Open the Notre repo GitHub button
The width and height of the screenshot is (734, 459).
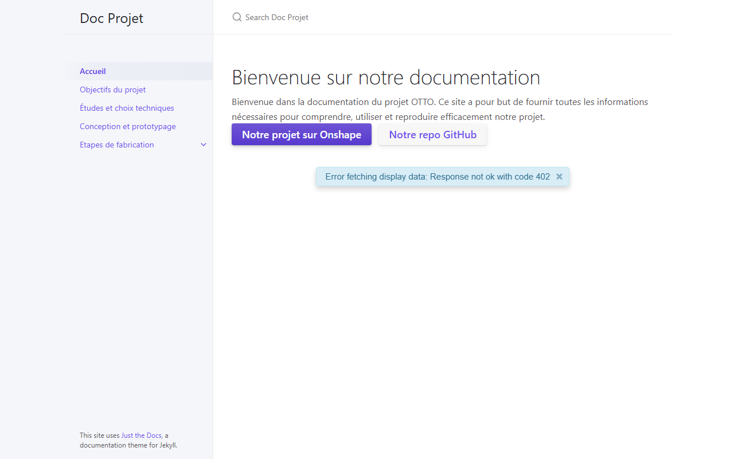coord(433,135)
